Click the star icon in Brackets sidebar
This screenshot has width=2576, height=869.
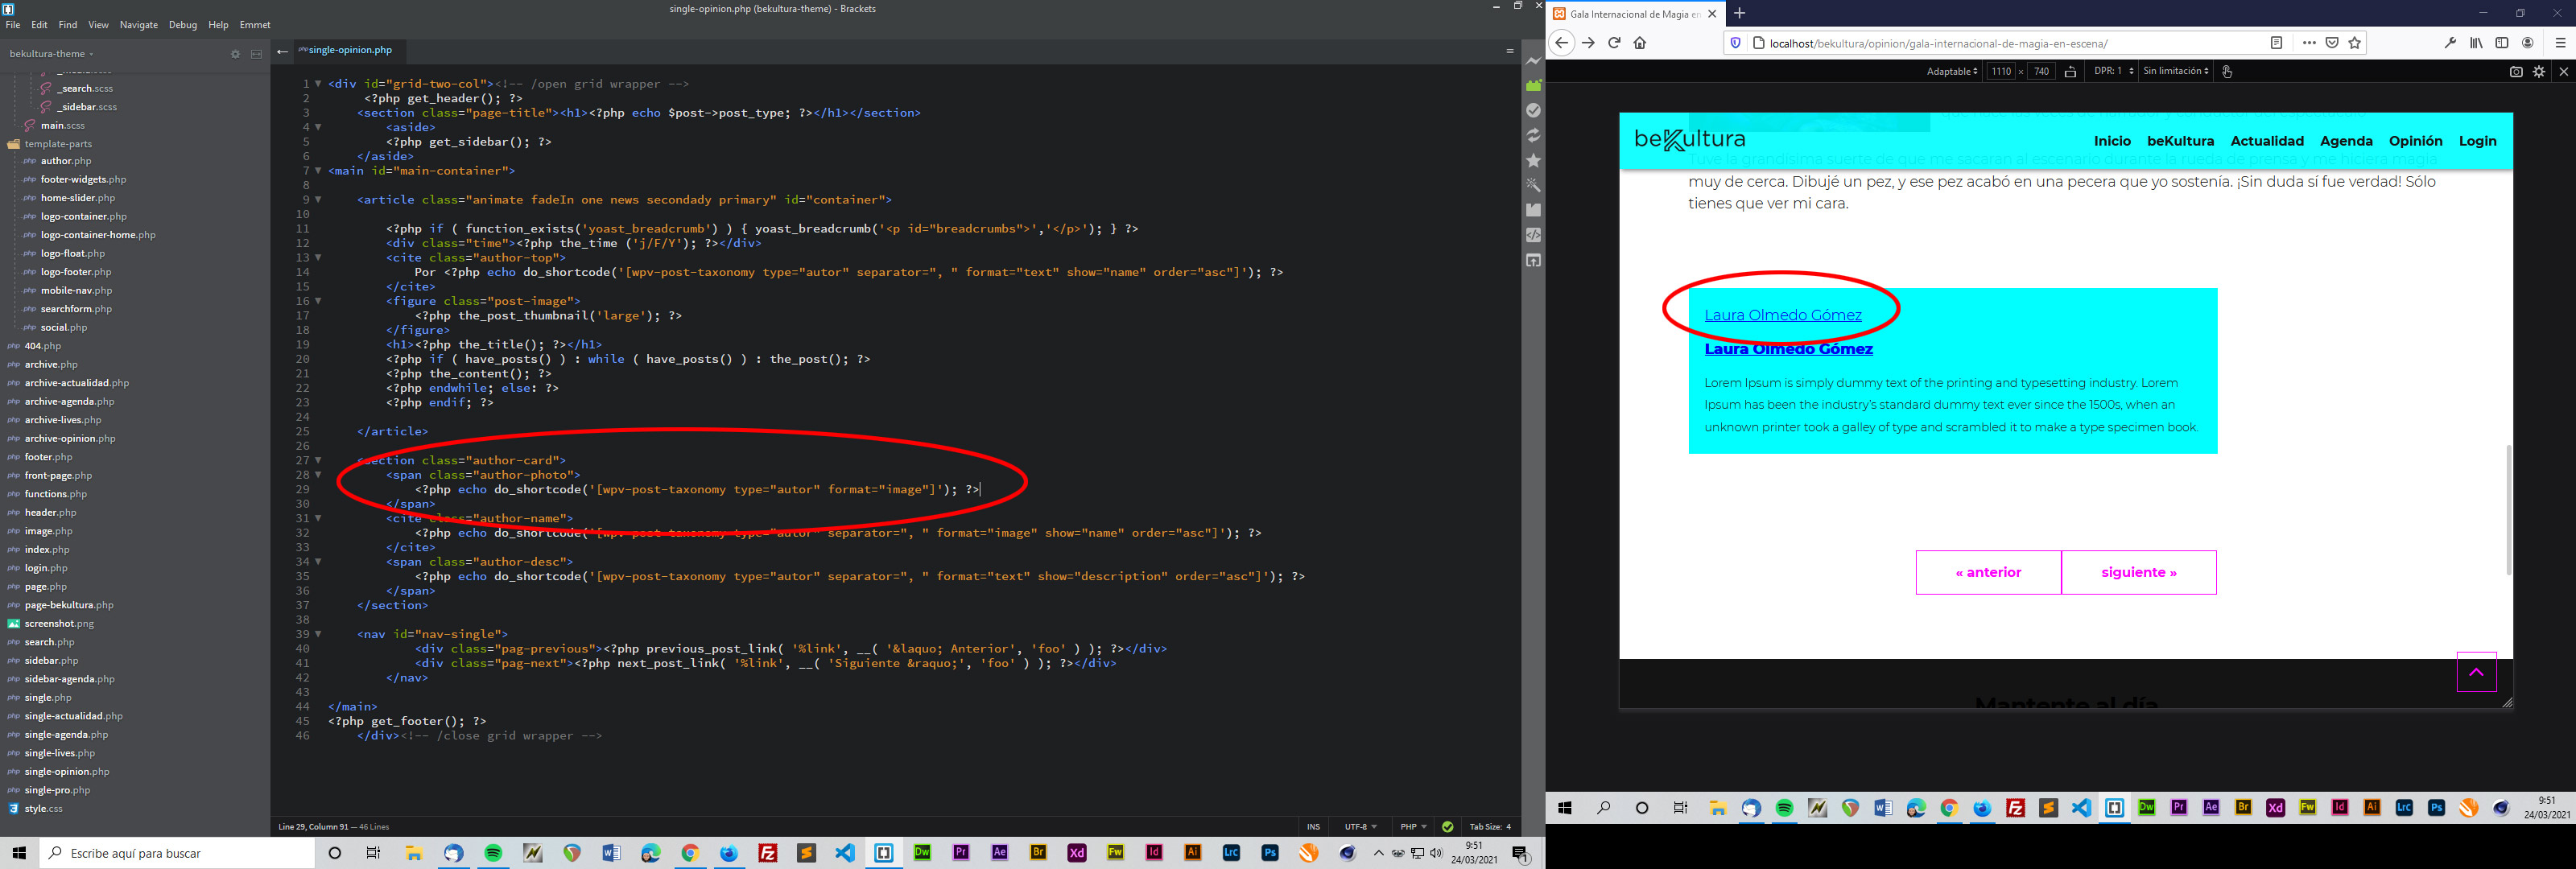point(1533,160)
